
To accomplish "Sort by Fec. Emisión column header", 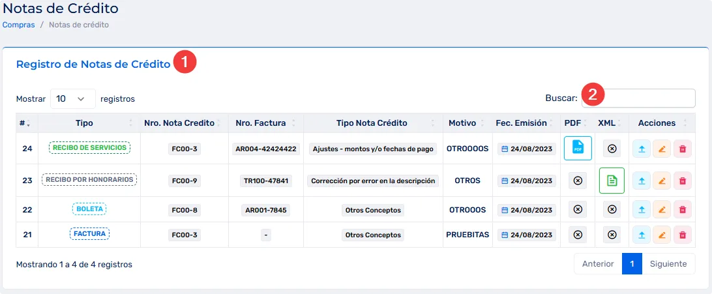I will point(521,123).
